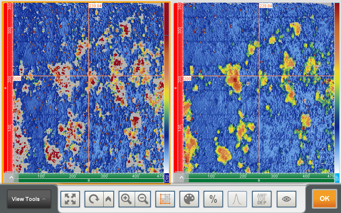Toggle between AMP, TOF and DEP data modes
This screenshot has height=213, width=341.
(x=261, y=199)
